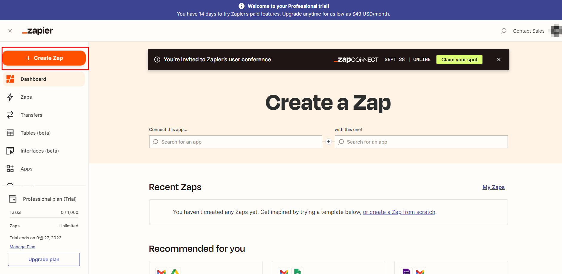This screenshot has height=274, width=562.
Task: Click the search magnifier icon in header
Action: (x=504, y=31)
